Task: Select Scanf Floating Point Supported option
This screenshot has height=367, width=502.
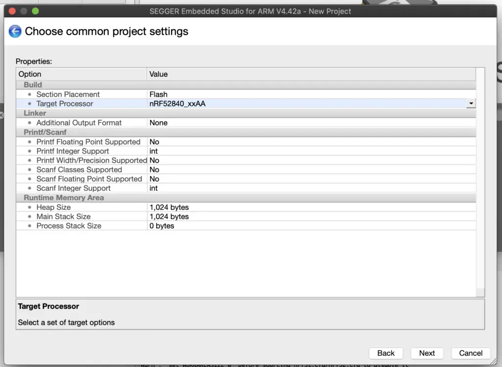Action: [89, 179]
